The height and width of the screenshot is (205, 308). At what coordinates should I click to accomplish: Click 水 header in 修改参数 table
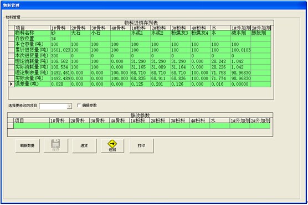click(x=220, y=120)
